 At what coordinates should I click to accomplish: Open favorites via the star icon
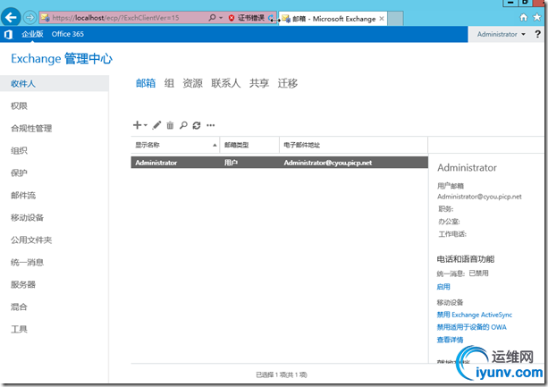536,17
